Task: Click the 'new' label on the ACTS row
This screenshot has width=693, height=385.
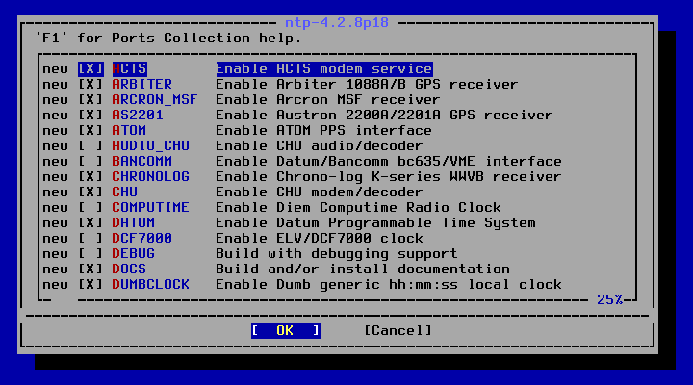Action: [56, 69]
